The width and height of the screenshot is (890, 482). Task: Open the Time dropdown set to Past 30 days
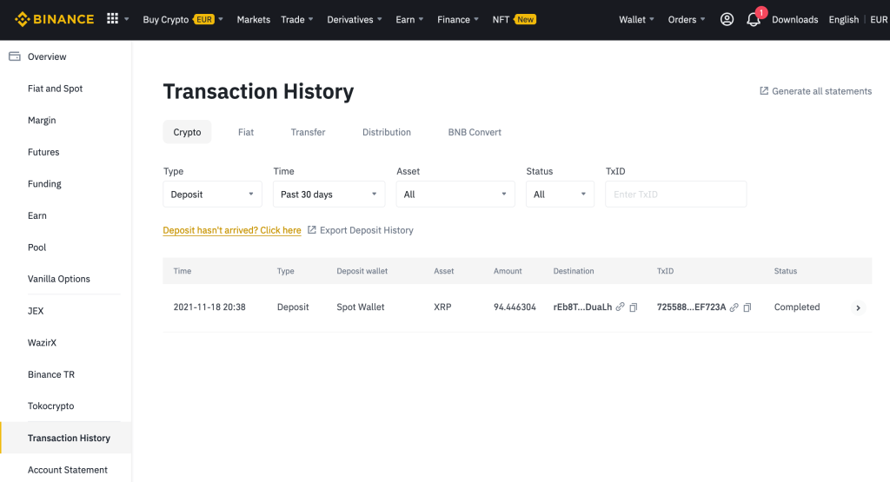tap(329, 194)
